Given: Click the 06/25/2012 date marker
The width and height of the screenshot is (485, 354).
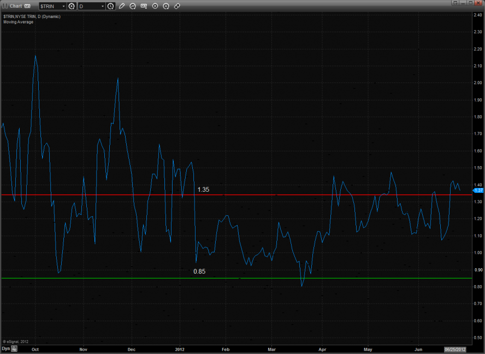Looking at the screenshot, I should click(x=455, y=349).
